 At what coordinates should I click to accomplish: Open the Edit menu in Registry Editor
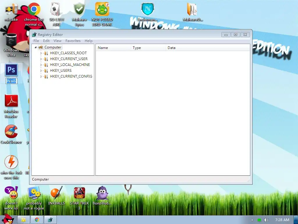46,41
